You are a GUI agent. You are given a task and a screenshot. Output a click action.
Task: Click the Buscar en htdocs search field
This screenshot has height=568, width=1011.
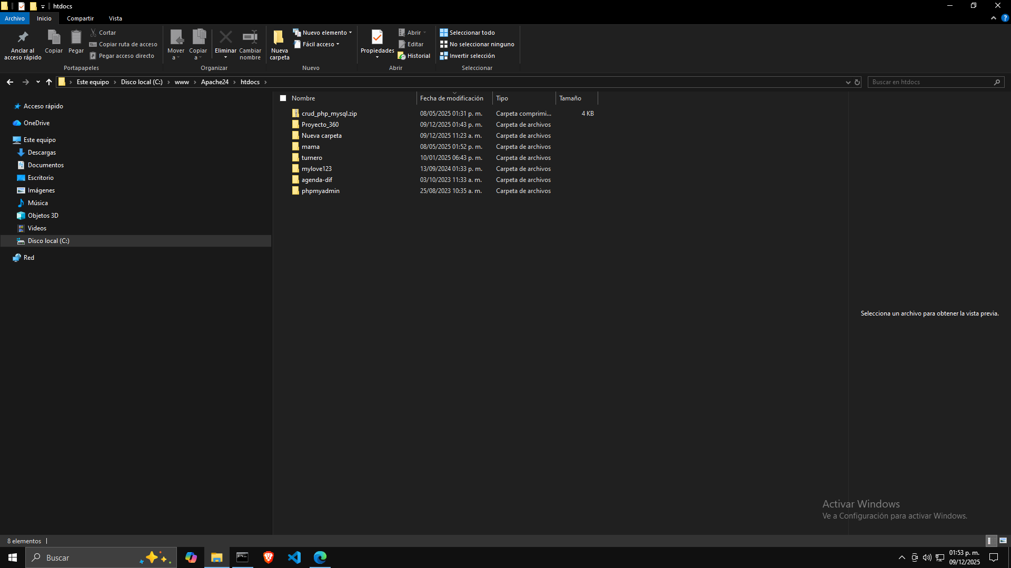929,82
